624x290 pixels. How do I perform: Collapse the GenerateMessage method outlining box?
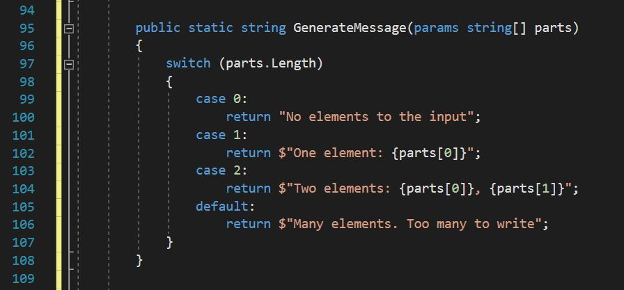tap(69, 29)
